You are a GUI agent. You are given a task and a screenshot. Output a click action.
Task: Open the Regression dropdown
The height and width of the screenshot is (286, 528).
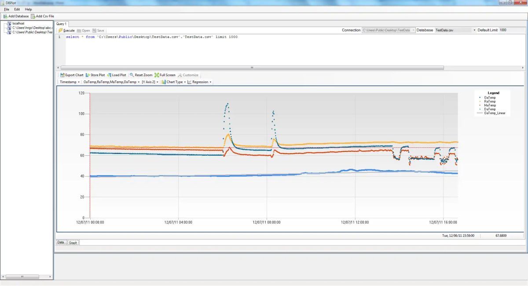pyautogui.click(x=200, y=82)
